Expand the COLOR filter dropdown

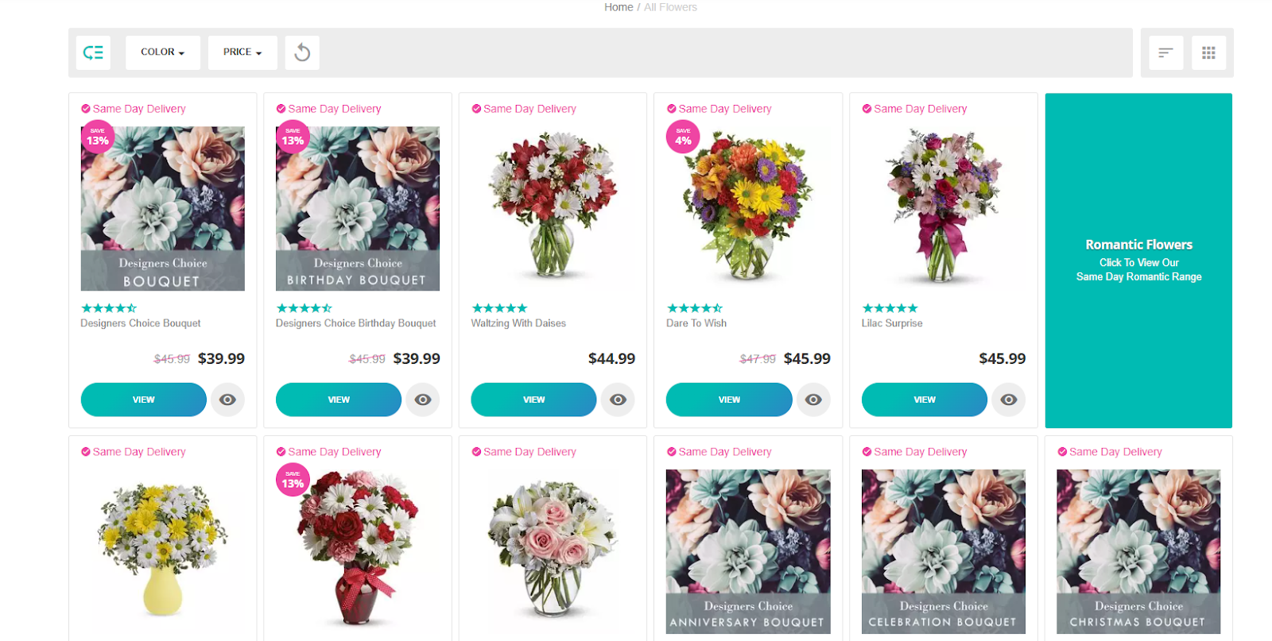[162, 52]
